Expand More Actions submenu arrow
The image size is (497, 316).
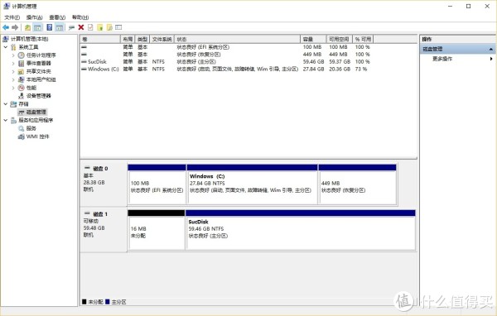[x=491, y=59]
